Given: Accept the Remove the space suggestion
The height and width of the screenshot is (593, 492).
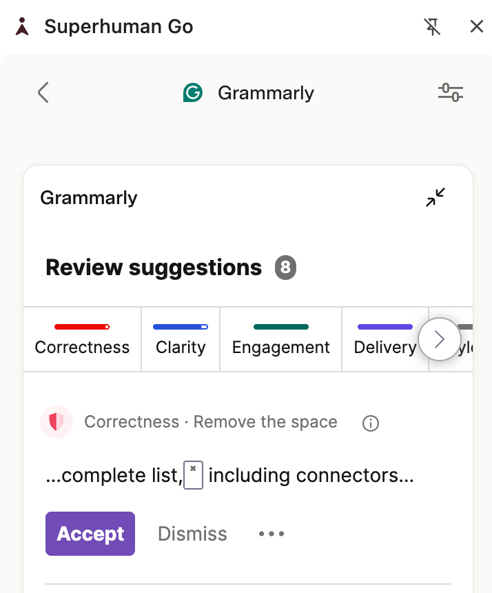Looking at the screenshot, I should pyautogui.click(x=90, y=534).
